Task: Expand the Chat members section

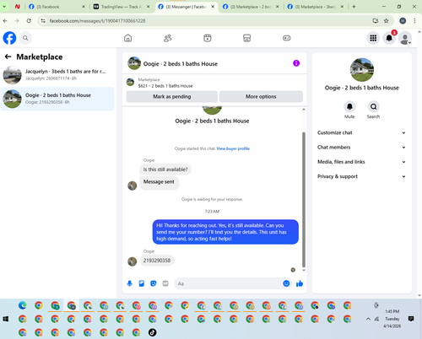Action: [x=361, y=148]
